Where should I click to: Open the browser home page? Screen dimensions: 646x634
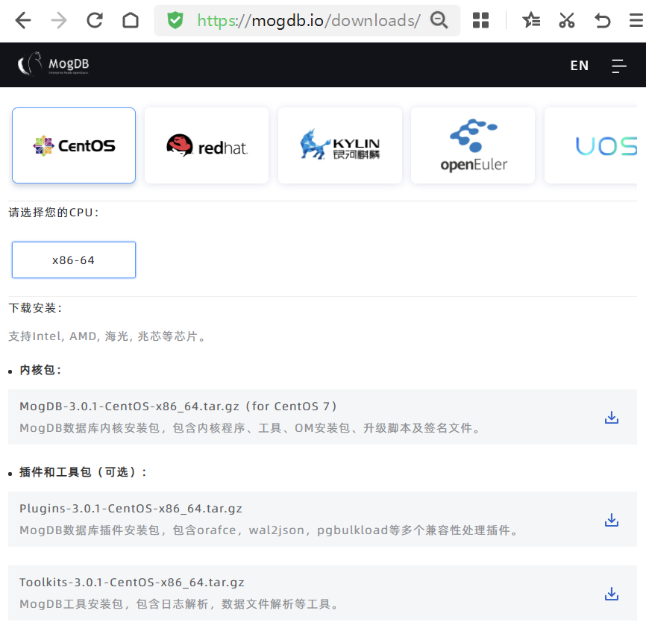click(131, 20)
